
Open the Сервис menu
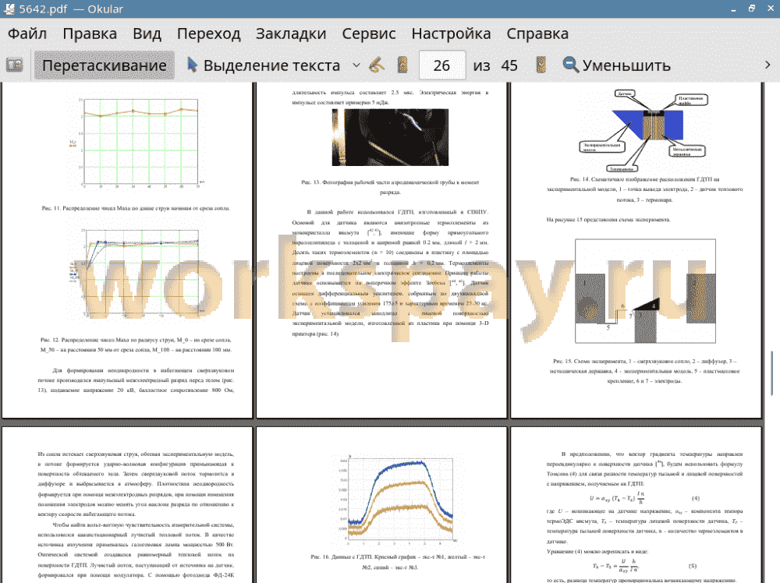tap(369, 34)
